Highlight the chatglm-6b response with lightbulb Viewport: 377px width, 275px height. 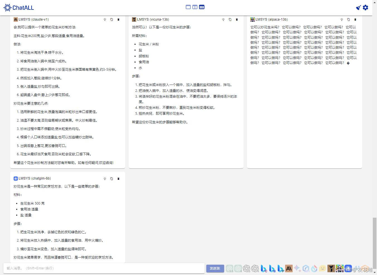click(x=105, y=179)
